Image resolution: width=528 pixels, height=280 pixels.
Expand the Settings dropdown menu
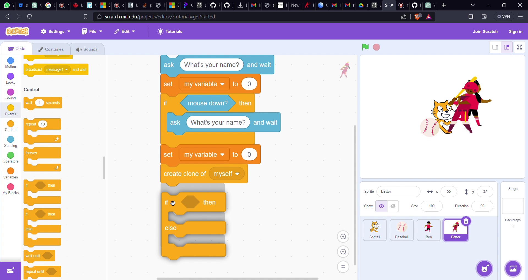click(56, 32)
